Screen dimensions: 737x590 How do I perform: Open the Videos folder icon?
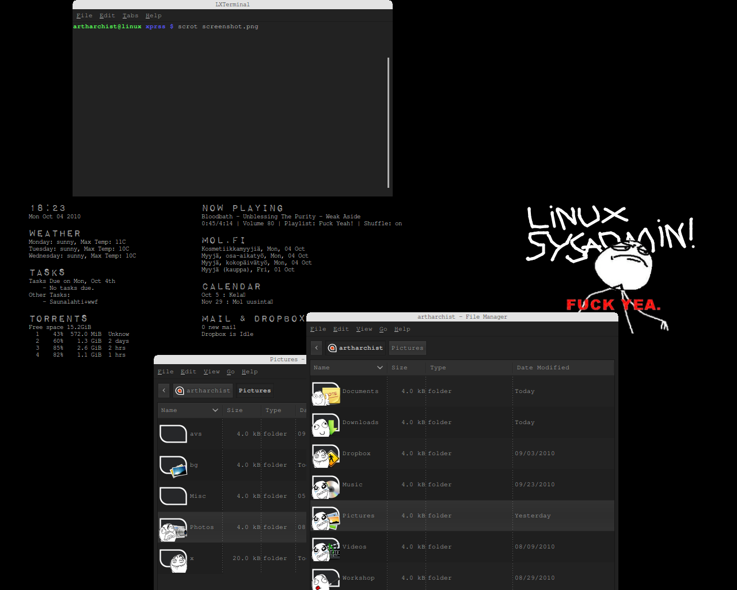pos(326,549)
